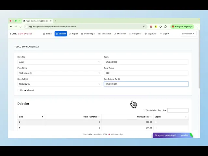Screen dimensions: 208x156
Task: Open the Chrome three-dot menu
Action: 197,27
